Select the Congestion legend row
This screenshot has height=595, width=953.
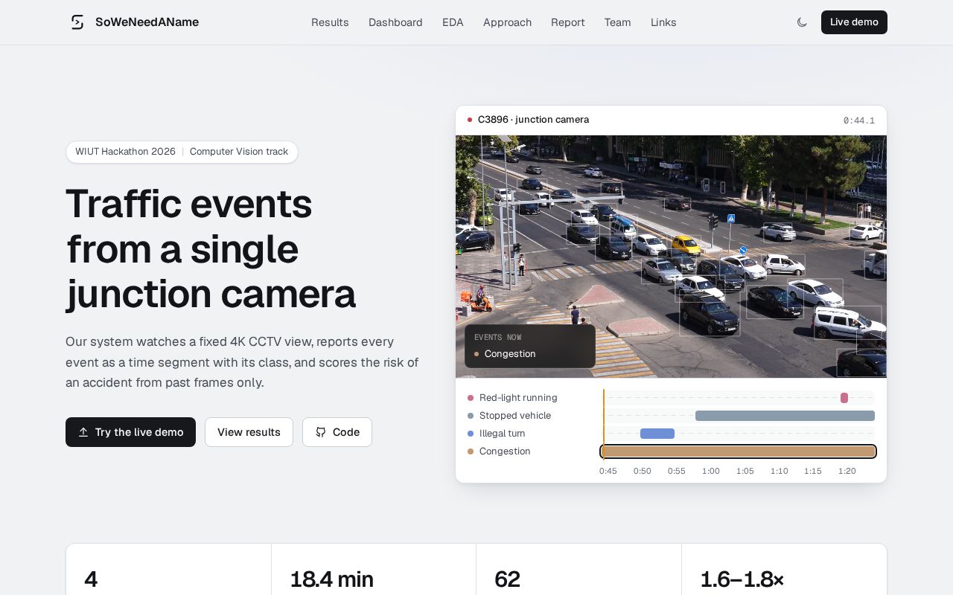click(499, 451)
